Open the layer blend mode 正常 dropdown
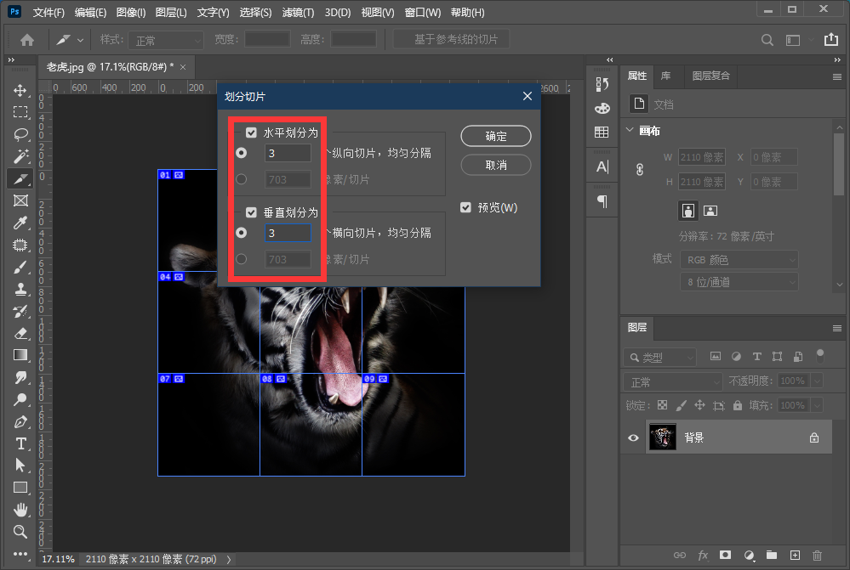 pyautogui.click(x=671, y=382)
